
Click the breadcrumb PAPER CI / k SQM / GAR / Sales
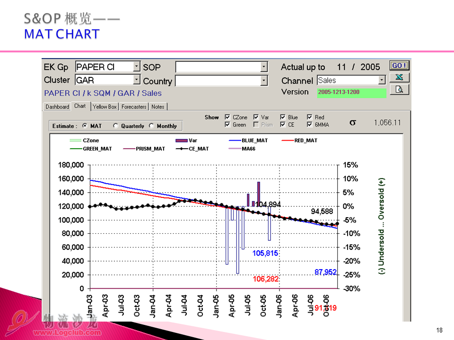[x=103, y=93]
